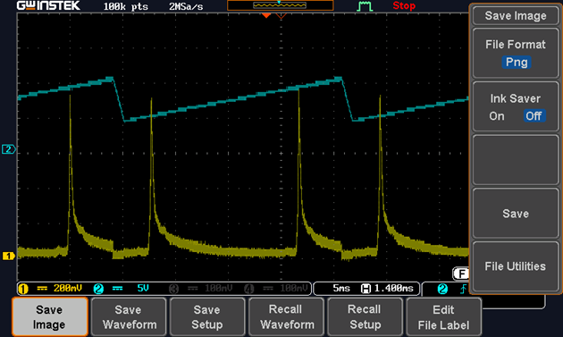563x337 pixels.
Task: Click channel 1 DC coupling symbol
Action: click(x=42, y=288)
